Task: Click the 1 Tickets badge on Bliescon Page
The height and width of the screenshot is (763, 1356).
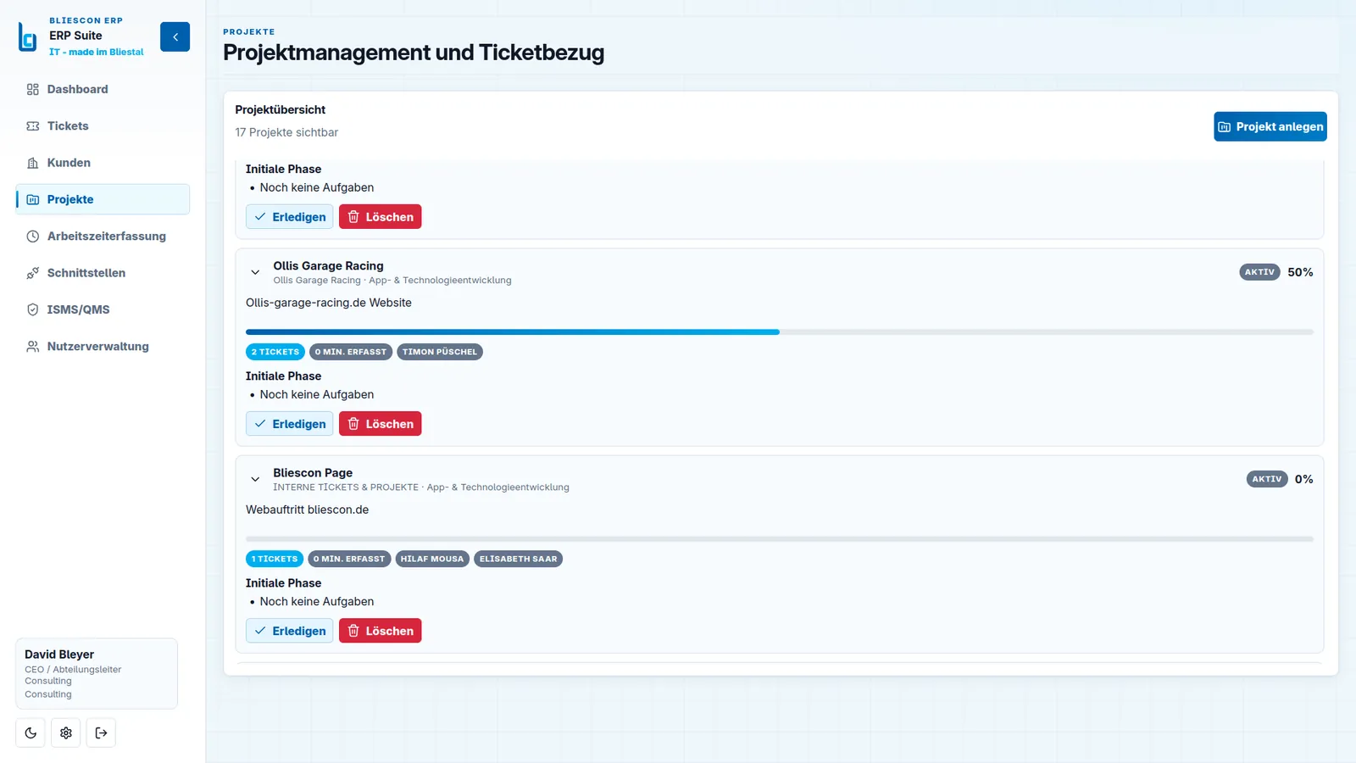Action: 275,559
